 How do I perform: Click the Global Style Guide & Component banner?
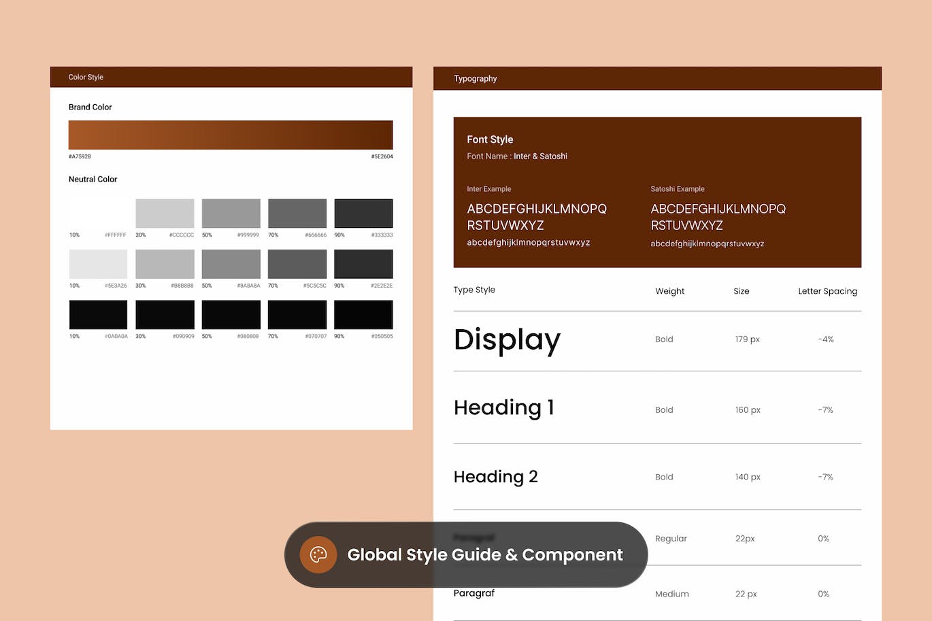click(x=466, y=554)
